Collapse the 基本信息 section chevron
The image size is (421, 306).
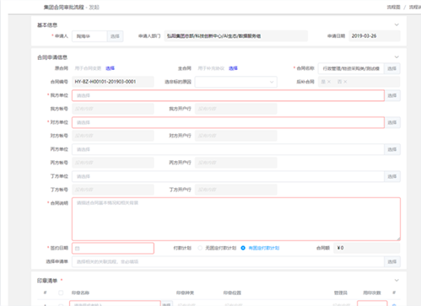click(x=397, y=24)
